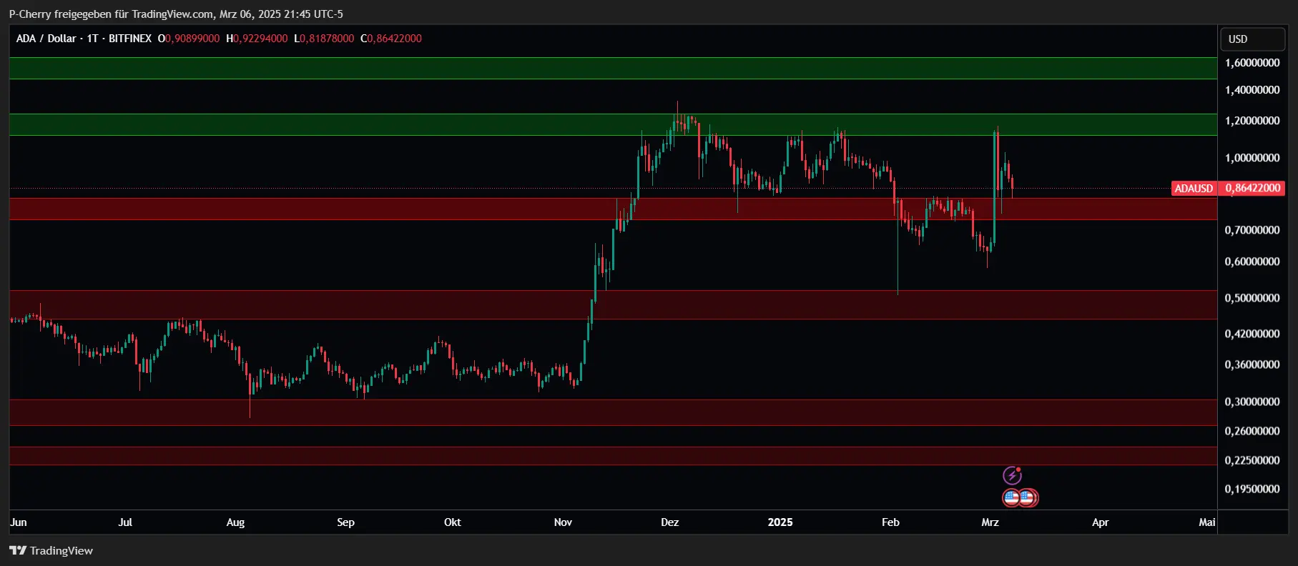
Task: Click the 1,40000000 price axis label
Action: (1252, 90)
